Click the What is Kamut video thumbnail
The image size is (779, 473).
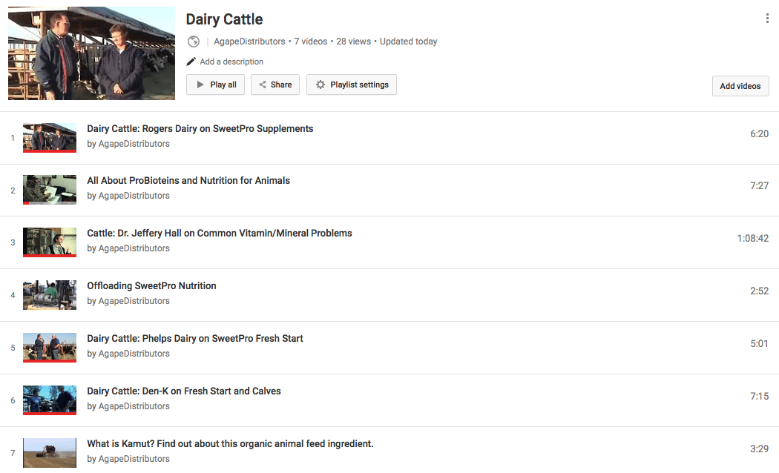[x=50, y=452]
